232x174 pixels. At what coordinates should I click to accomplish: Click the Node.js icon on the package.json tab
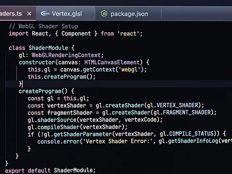pos(104,14)
